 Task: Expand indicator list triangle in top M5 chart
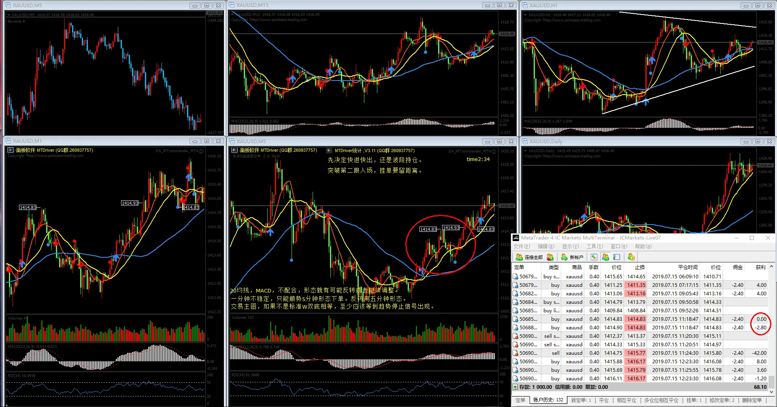[9, 15]
